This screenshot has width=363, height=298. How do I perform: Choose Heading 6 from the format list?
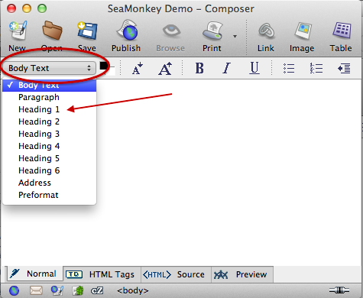(x=49, y=170)
